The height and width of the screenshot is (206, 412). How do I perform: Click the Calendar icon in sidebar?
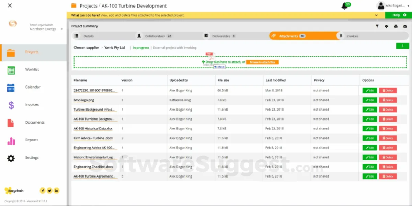click(x=11, y=88)
